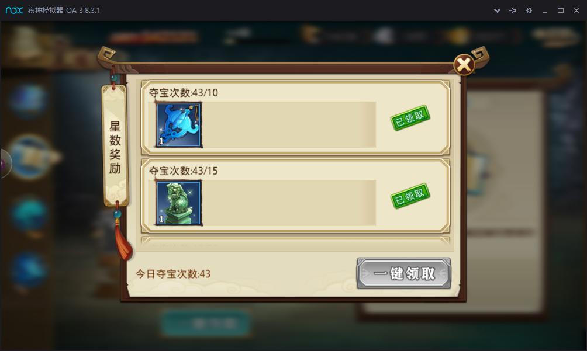Click the 一键领取 button

click(403, 273)
